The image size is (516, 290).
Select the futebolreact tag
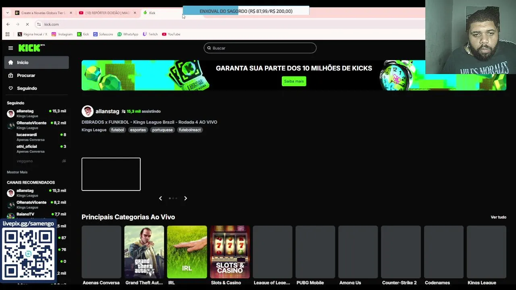pyautogui.click(x=190, y=130)
